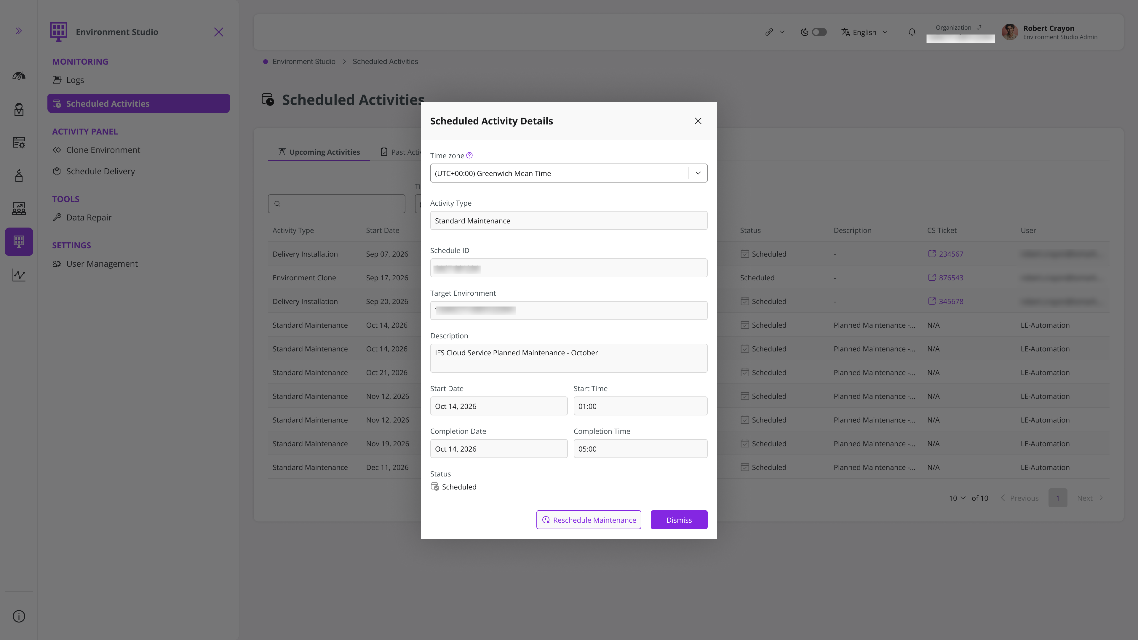This screenshot has width=1138, height=640.
Task: Click the Target Environment field
Action: tap(569, 311)
